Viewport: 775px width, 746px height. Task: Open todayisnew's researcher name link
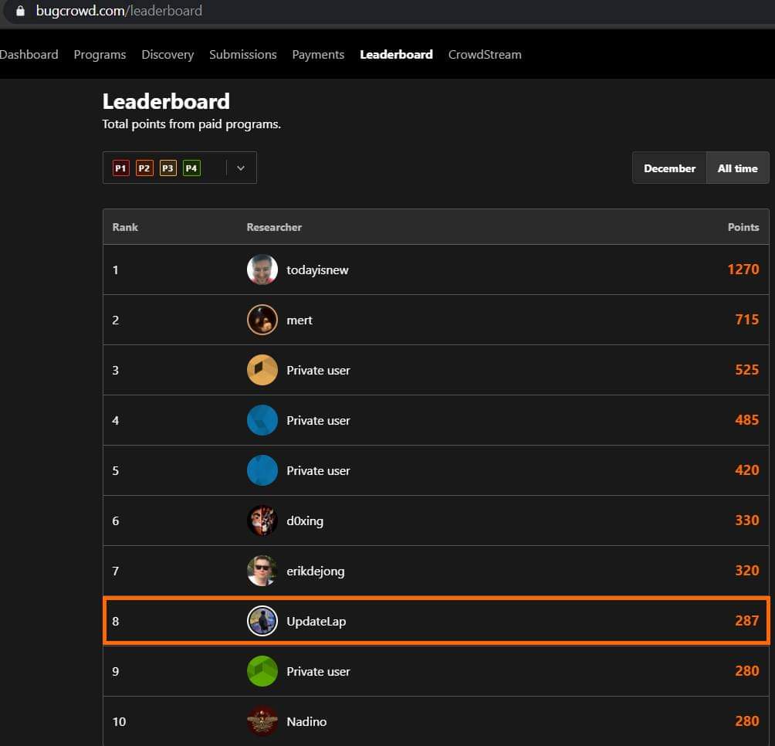(x=317, y=270)
